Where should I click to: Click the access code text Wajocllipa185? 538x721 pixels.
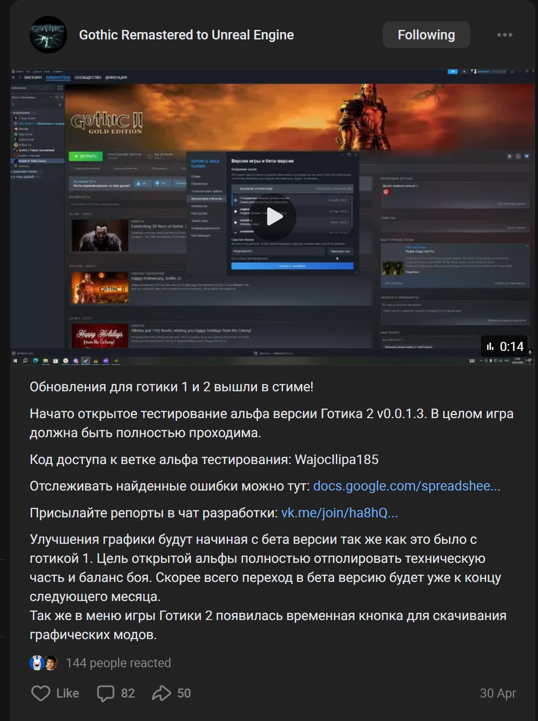pyautogui.click(x=337, y=460)
